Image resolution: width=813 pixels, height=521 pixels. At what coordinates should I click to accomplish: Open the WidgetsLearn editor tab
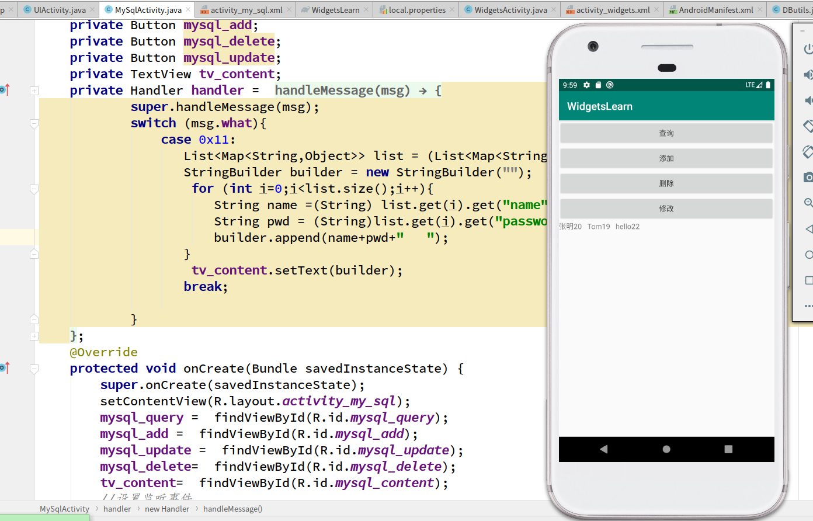pyautogui.click(x=335, y=10)
